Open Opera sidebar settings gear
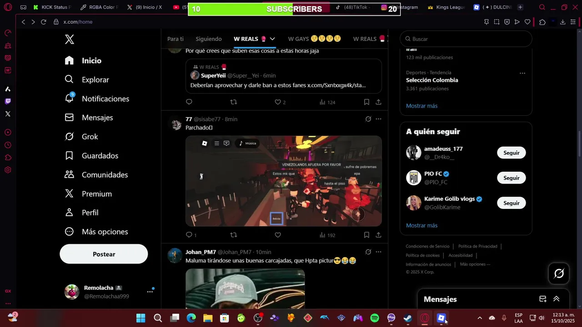Image resolution: width=582 pixels, height=327 pixels. coord(8,170)
